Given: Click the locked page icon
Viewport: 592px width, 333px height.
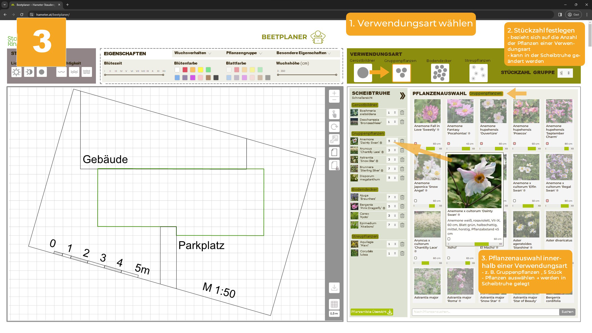Looking at the screenshot, I should 334,165.
